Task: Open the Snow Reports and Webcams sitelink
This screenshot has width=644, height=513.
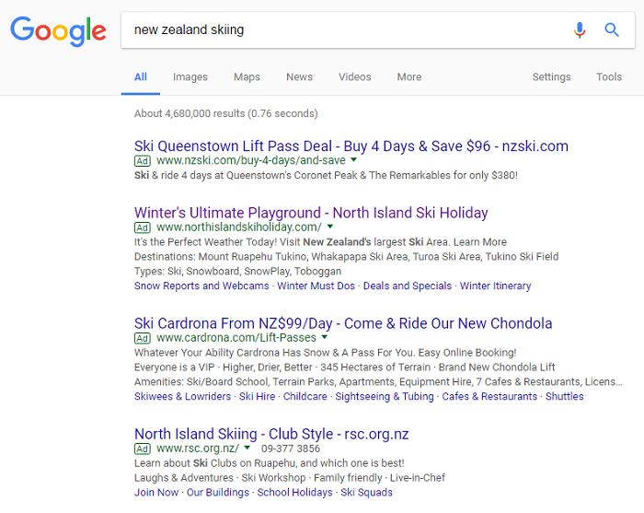Action: coord(201,286)
